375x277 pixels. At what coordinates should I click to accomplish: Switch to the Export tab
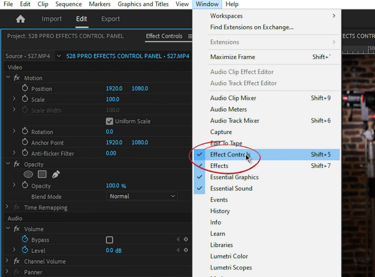click(110, 19)
